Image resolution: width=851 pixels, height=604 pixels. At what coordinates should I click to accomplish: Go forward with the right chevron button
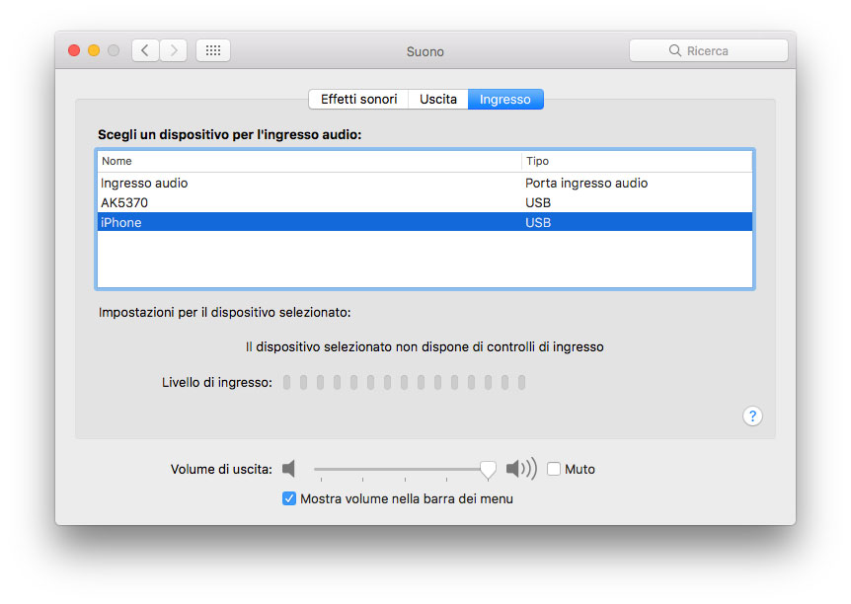[174, 50]
